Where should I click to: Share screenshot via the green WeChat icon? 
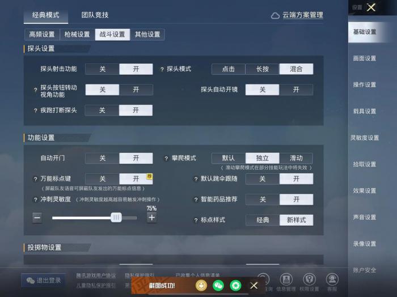[x=218, y=286]
